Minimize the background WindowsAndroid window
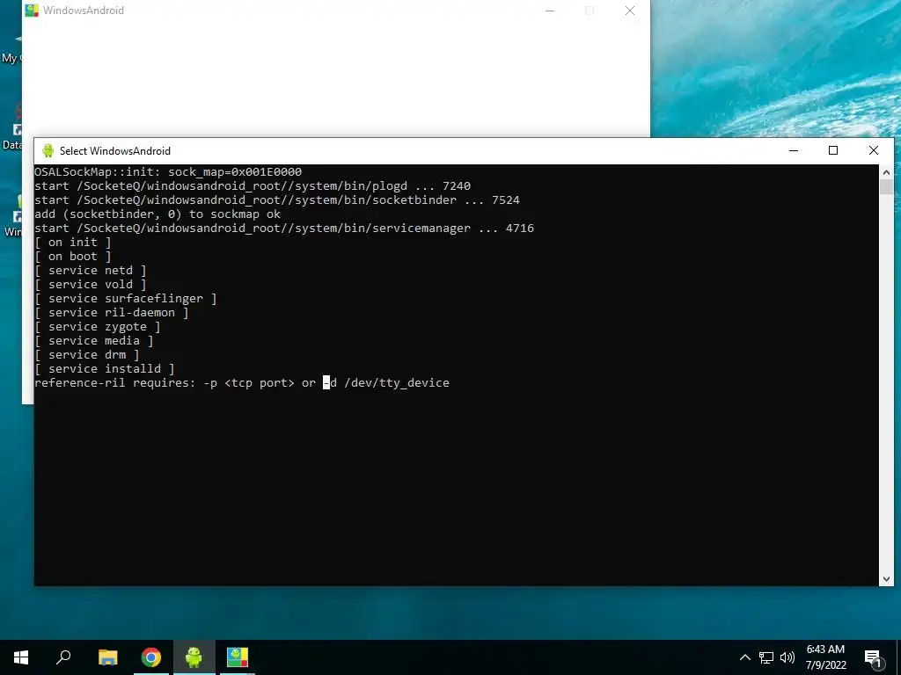The width and height of the screenshot is (901, 675). click(550, 11)
